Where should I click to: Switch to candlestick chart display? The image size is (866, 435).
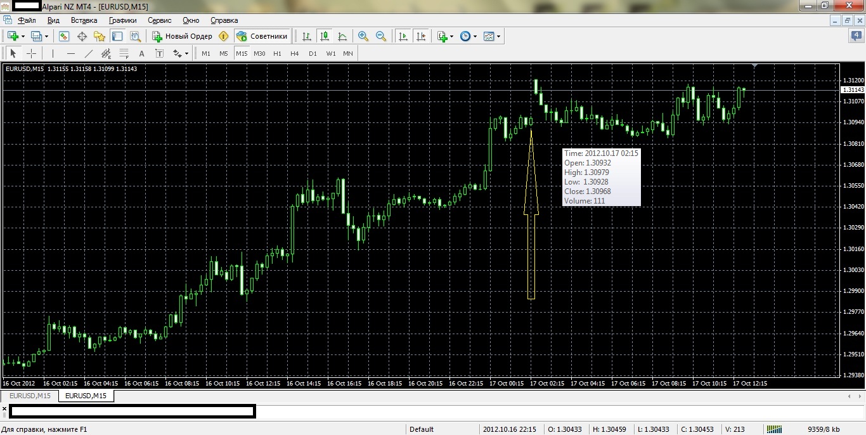point(325,36)
